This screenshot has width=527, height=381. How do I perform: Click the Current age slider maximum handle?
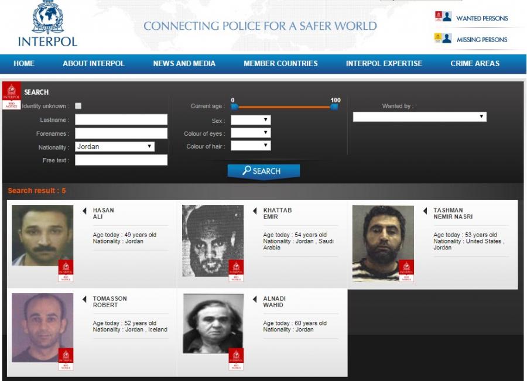334,107
